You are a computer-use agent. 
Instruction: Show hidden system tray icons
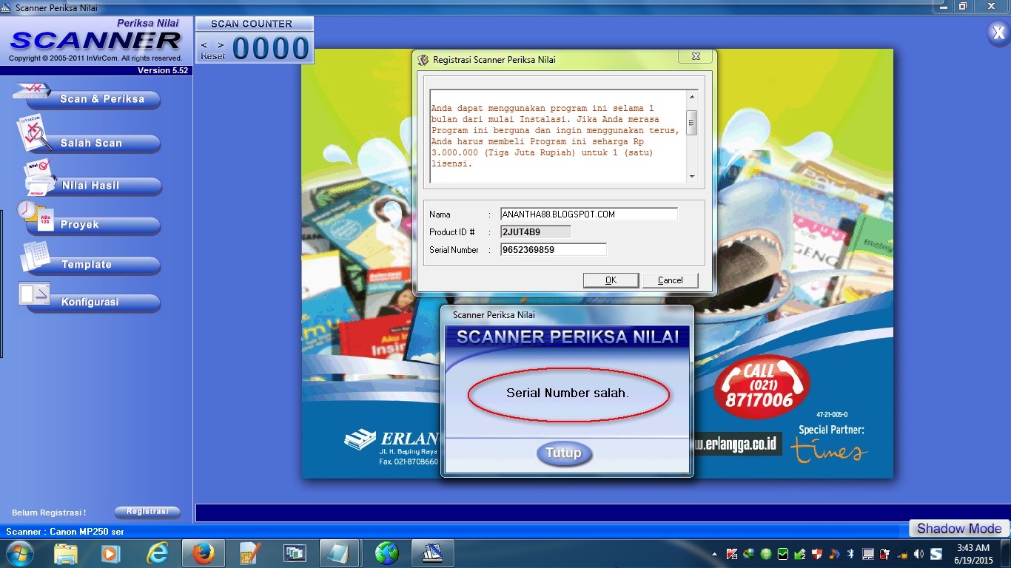(716, 554)
